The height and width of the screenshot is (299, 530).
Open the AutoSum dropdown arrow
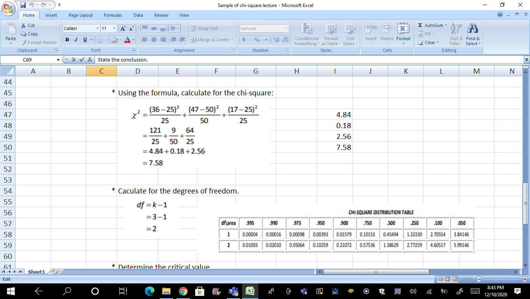[446, 25]
